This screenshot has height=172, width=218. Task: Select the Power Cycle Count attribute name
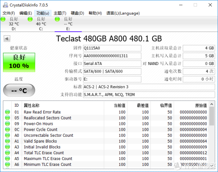pyautogui.click(x=41, y=130)
